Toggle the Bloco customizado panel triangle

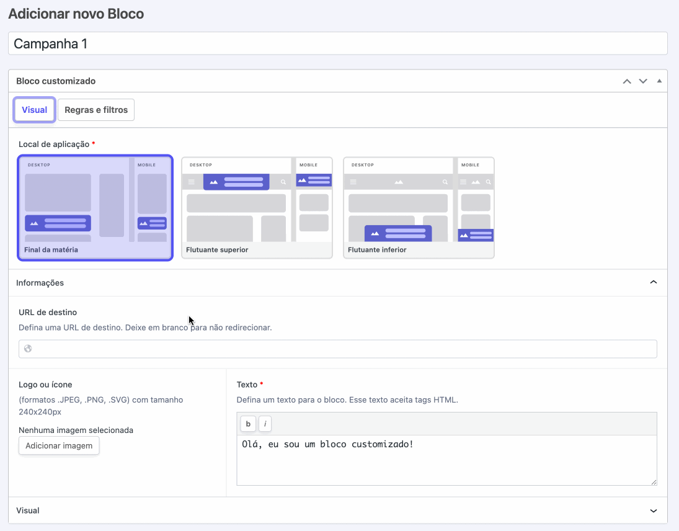[x=659, y=81]
